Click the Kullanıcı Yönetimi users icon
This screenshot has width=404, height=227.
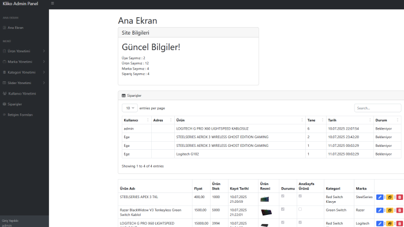coord(5,93)
